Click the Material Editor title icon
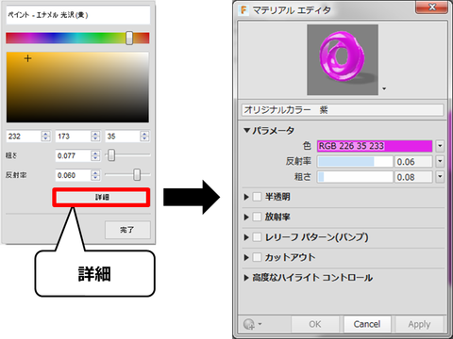Screen dimensions: 453x339 coord(243,10)
